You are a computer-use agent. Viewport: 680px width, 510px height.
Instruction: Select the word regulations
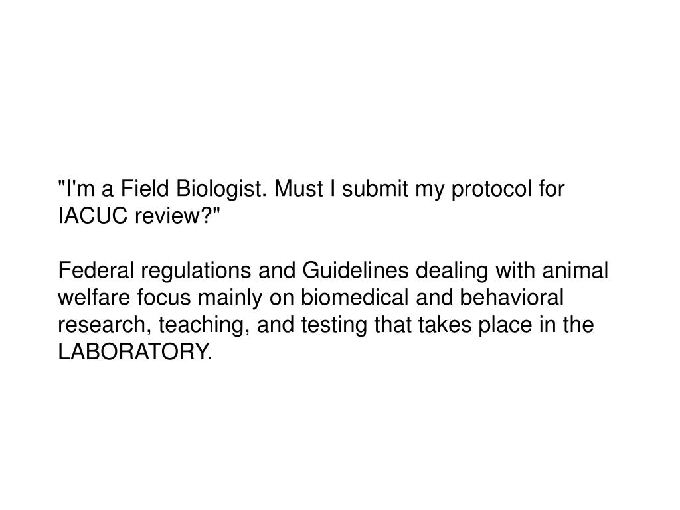(196, 272)
